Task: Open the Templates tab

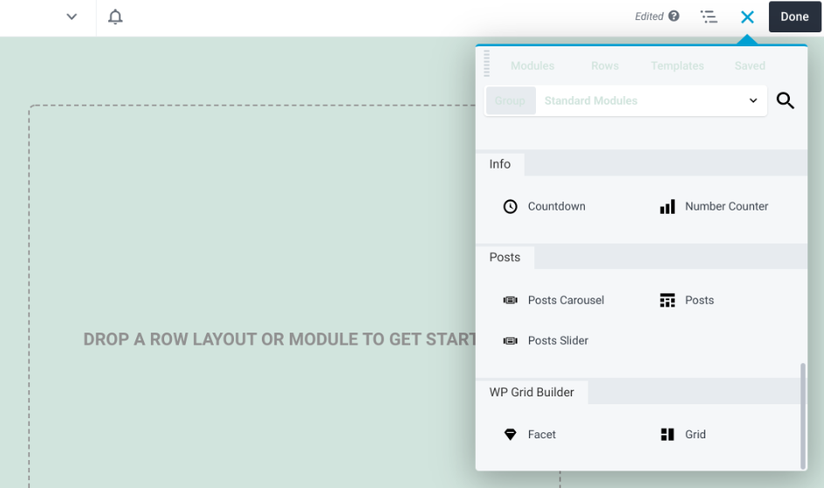Action: [x=677, y=65]
